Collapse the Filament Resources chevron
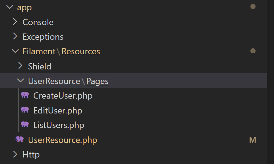This screenshot has width=274, height=164. [15, 51]
